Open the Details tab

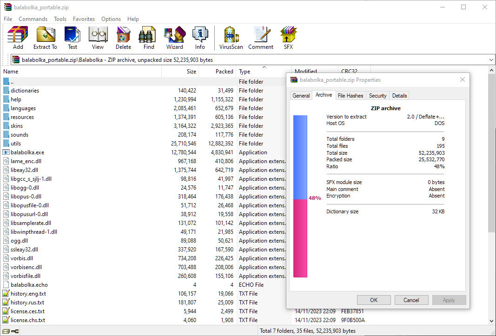point(399,96)
